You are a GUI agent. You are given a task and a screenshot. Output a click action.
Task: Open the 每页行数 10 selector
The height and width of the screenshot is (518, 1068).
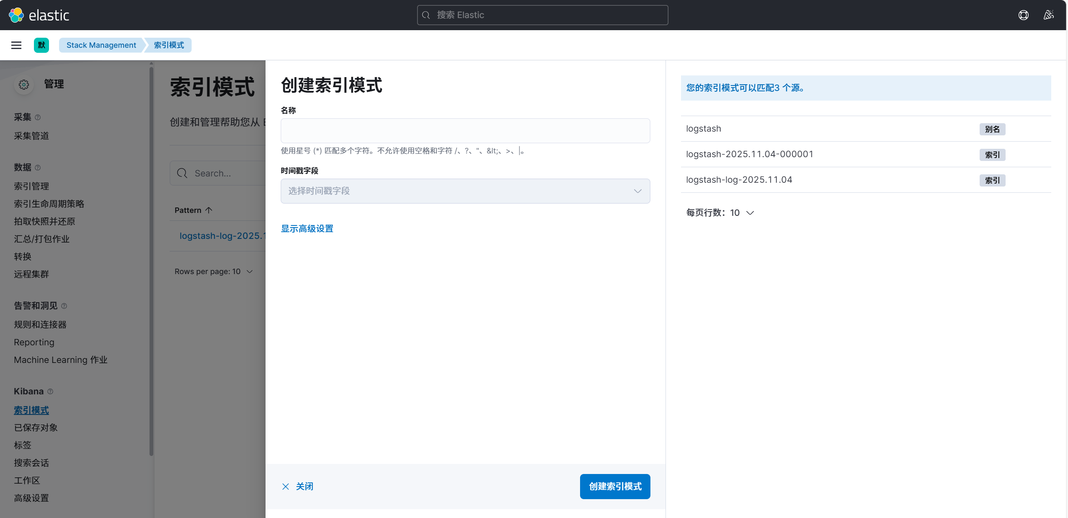pos(720,213)
